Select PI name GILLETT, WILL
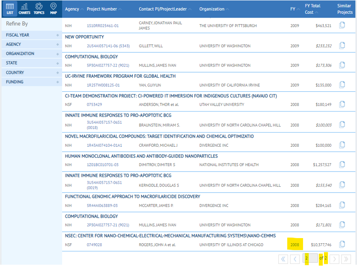The height and width of the screenshot is (266, 357). [151, 46]
